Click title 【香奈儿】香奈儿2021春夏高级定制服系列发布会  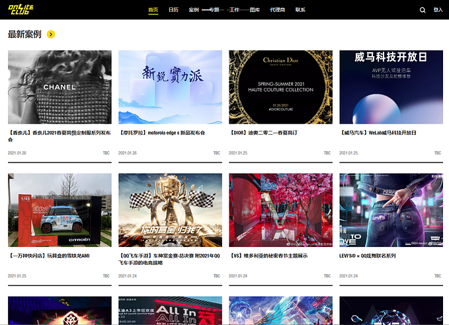tap(60, 136)
